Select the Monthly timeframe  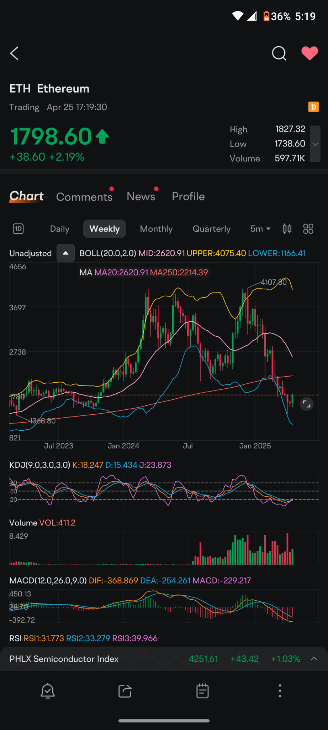tap(156, 229)
